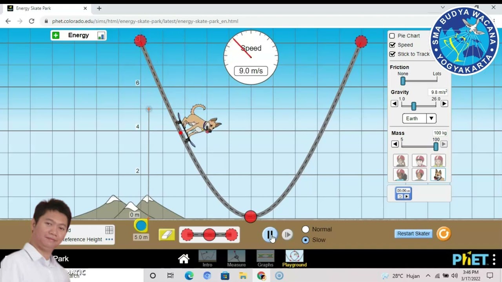Viewport: 502px width, 282px height.
Task: Click the weather 28°C Hujan widget
Action: point(400,276)
